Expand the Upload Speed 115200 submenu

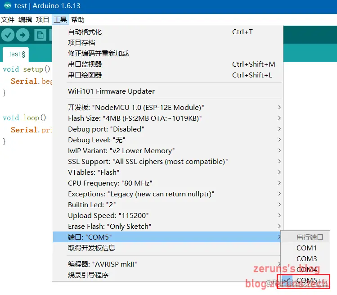167,215
